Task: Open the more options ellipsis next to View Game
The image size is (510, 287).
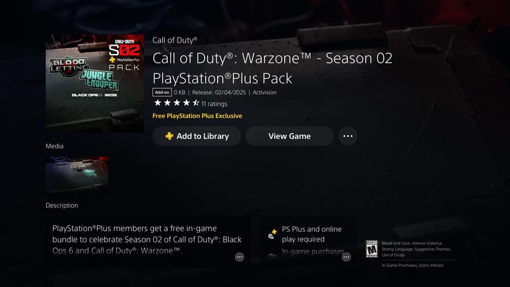Action: (348, 136)
